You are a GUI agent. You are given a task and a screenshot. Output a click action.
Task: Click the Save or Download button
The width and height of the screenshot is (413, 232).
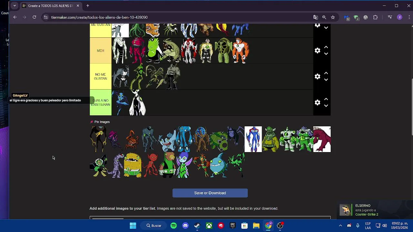click(210, 193)
